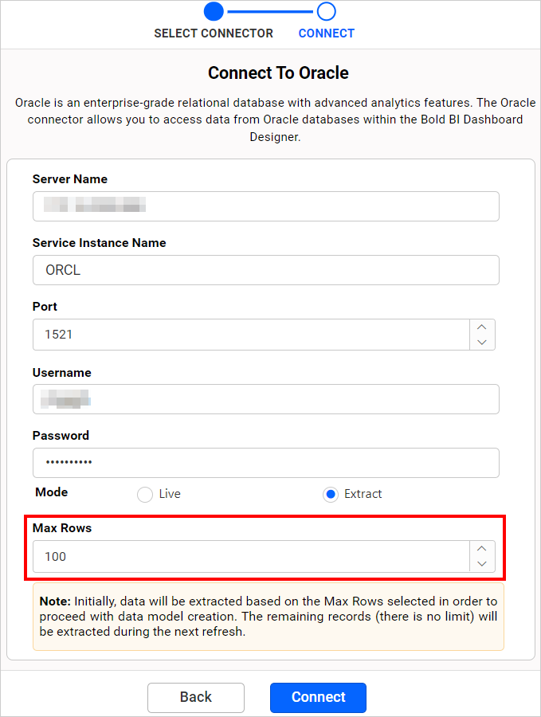
Task: Select the Live mode radio button
Action: pyautogui.click(x=145, y=494)
